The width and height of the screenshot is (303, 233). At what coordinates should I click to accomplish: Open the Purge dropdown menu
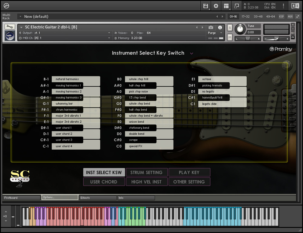tap(215, 33)
